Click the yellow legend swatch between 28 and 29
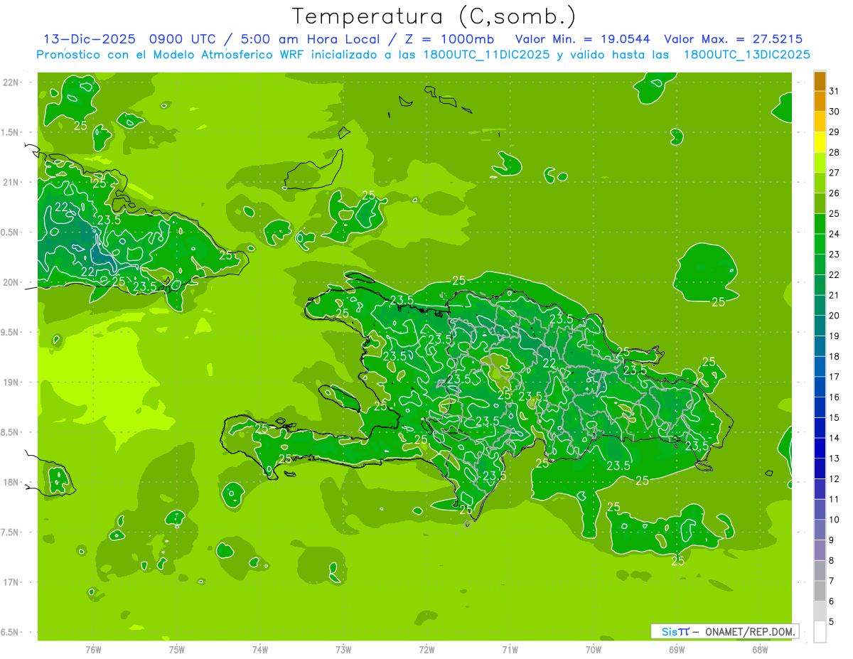This screenshot has width=853, height=659. tap(820, 142)
